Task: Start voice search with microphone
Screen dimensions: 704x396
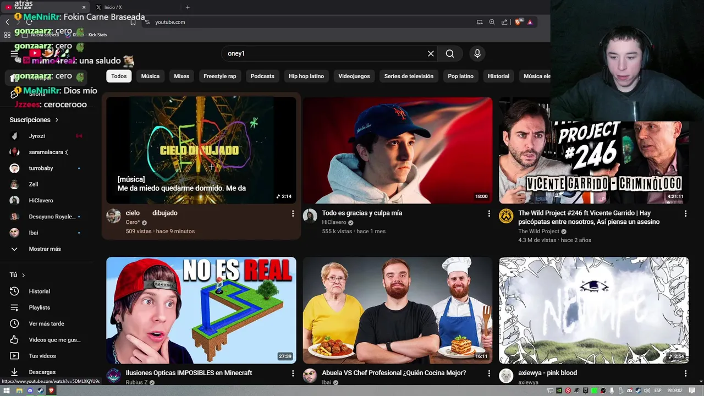Action: click(477, 53)
